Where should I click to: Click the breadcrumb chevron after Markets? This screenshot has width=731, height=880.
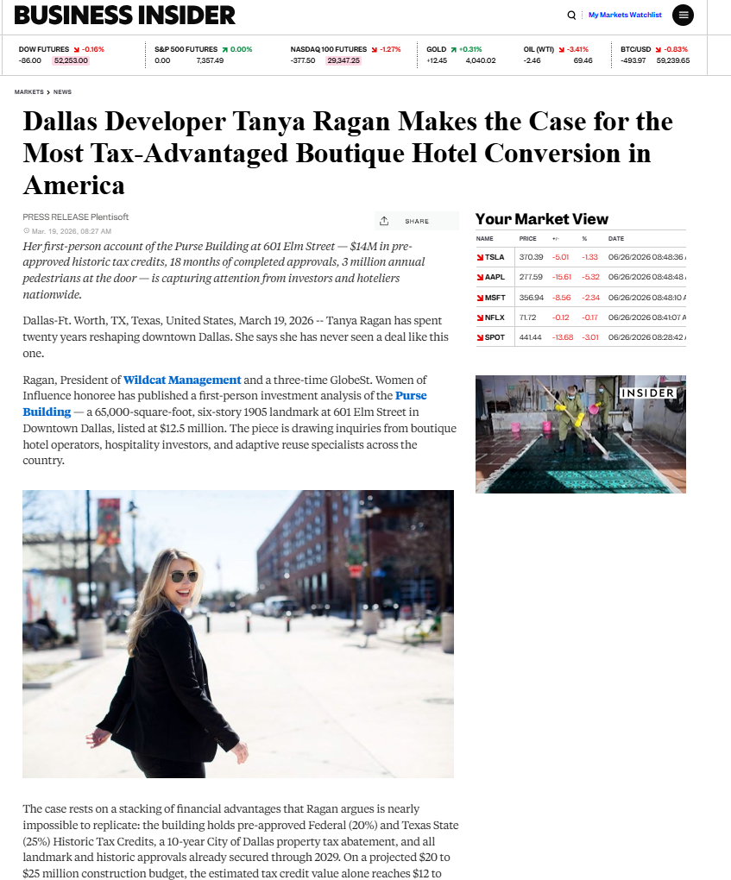coord(48,92)
